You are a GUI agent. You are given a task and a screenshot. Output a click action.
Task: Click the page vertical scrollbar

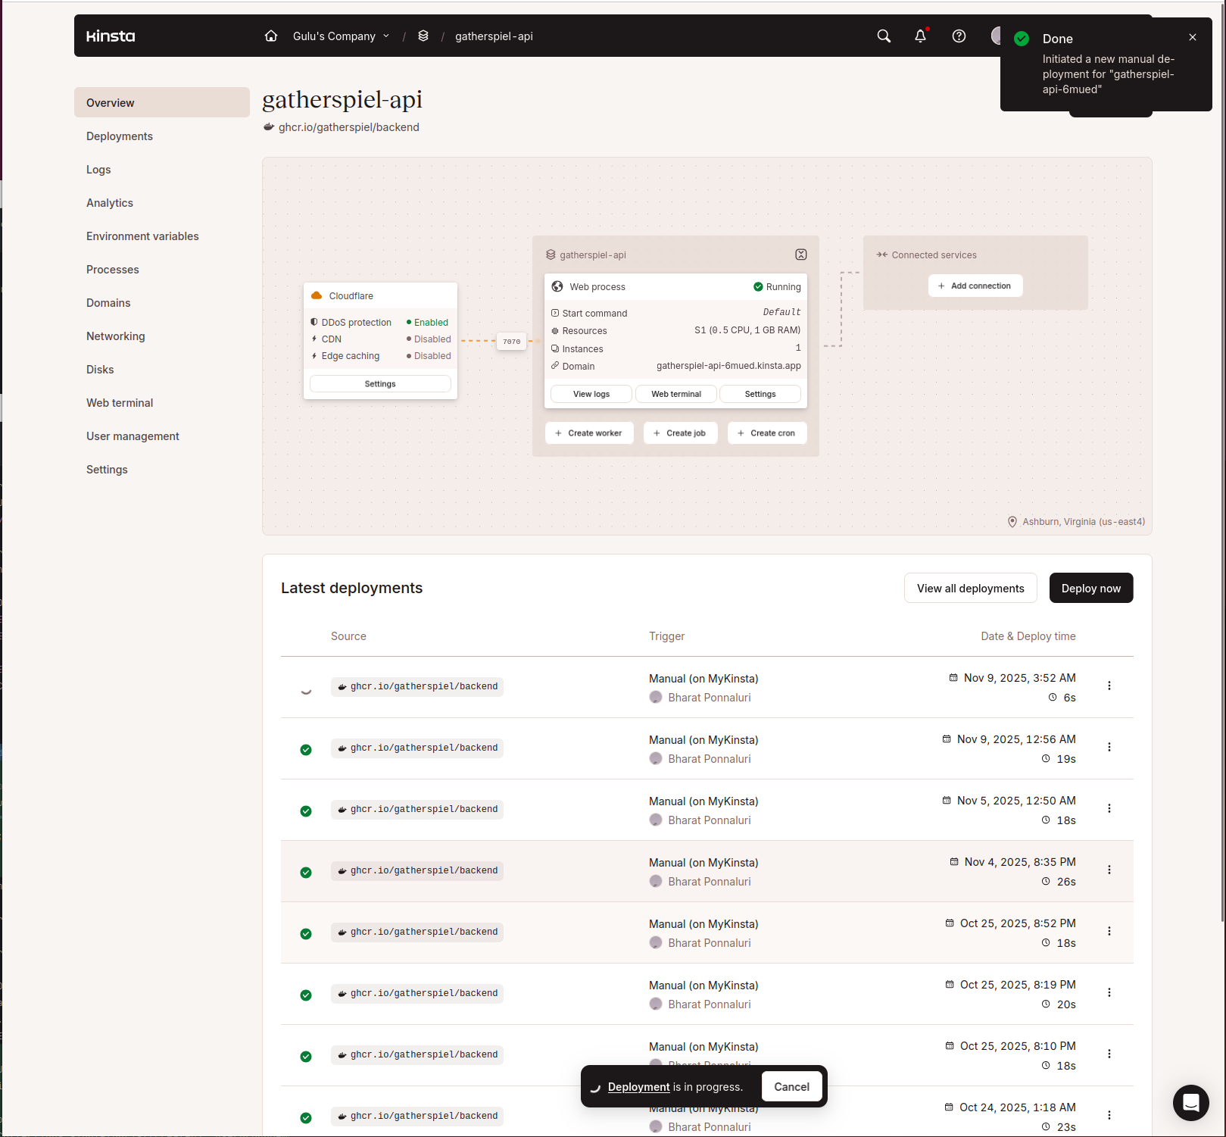coord(1221,454)
